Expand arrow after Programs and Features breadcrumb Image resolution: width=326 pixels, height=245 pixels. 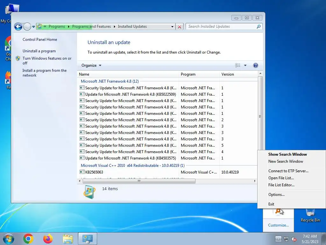point(114,26)
